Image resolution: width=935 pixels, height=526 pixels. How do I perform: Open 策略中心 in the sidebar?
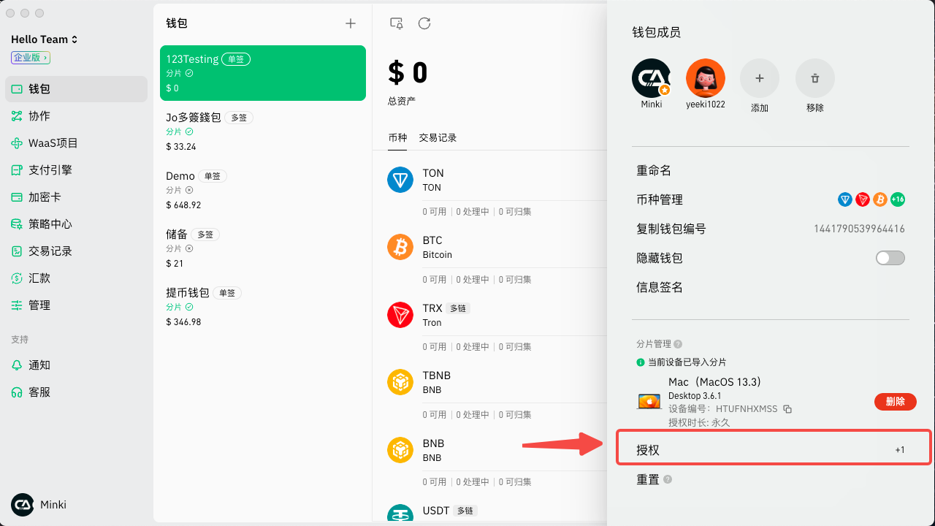pyautogui.click(x=50, y=224)
